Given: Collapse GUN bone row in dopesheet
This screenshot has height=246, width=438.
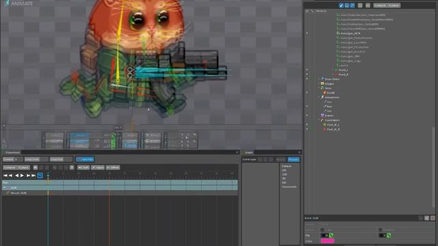Looking at the screenshot, I should point(5,188).
